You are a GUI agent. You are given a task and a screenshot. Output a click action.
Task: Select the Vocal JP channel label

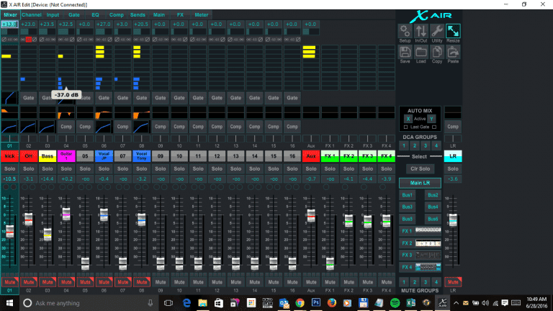click(104, 155)
